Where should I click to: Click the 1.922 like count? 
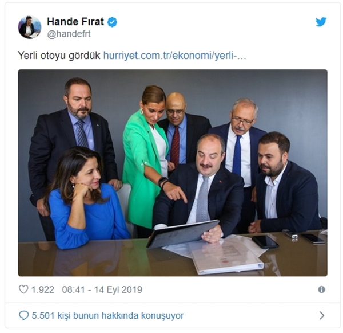[43, 289]
